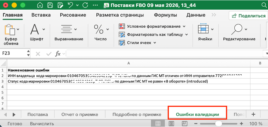The height and width of the screenshot is (127, 268).
Task: Expand the Ячейки dropdown arrow
Action: click(x=212, y=29)
